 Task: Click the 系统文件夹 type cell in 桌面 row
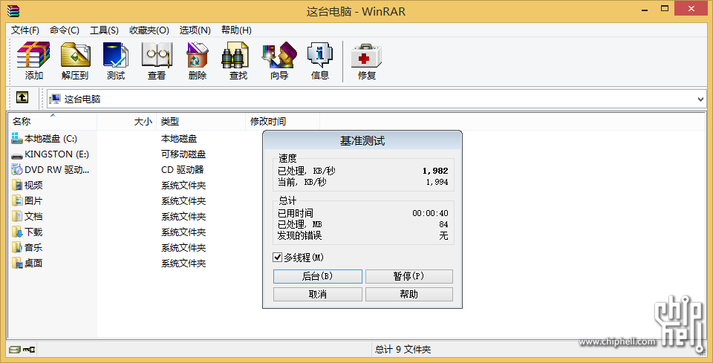183,263
